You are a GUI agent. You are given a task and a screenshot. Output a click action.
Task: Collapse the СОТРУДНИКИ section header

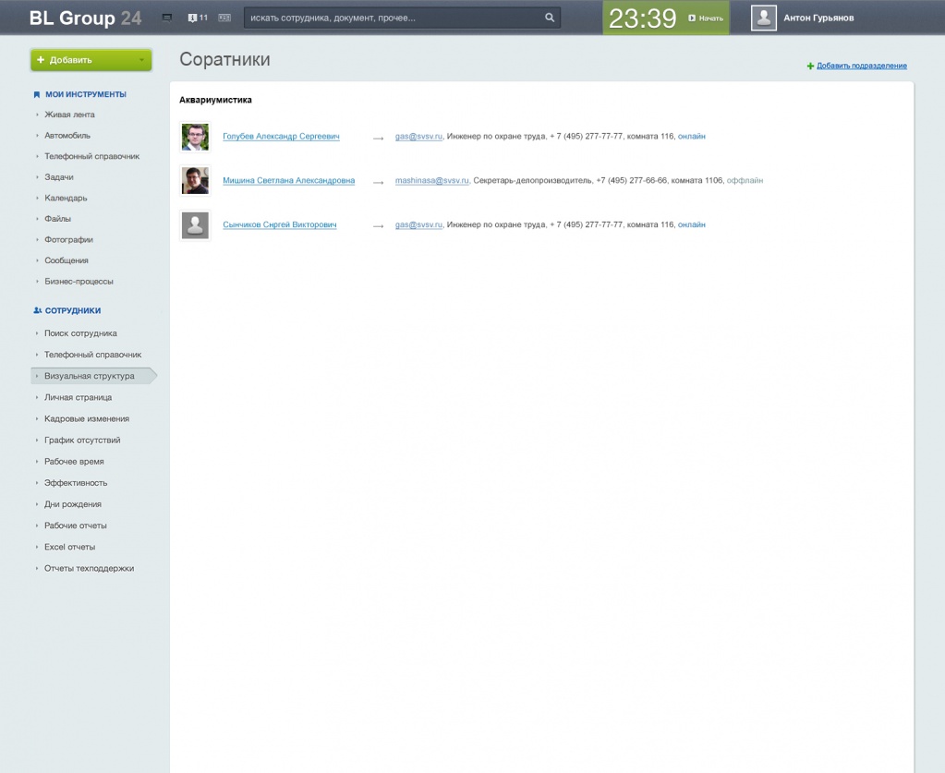pyautogui.click(x=72, y=311)
